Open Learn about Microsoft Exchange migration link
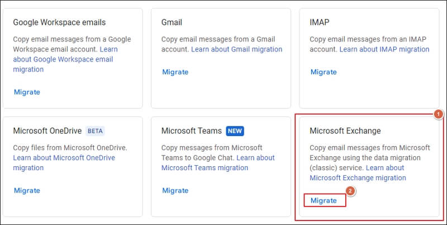 click(358, 173)
